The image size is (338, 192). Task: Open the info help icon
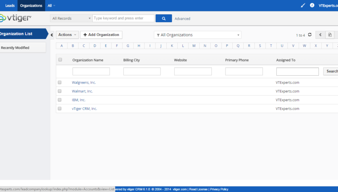click(x=312, y=6)
